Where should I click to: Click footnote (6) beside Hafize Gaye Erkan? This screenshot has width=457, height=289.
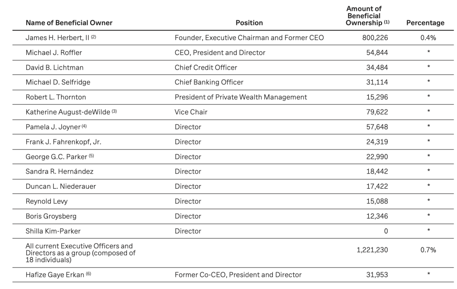click(88, 274)
